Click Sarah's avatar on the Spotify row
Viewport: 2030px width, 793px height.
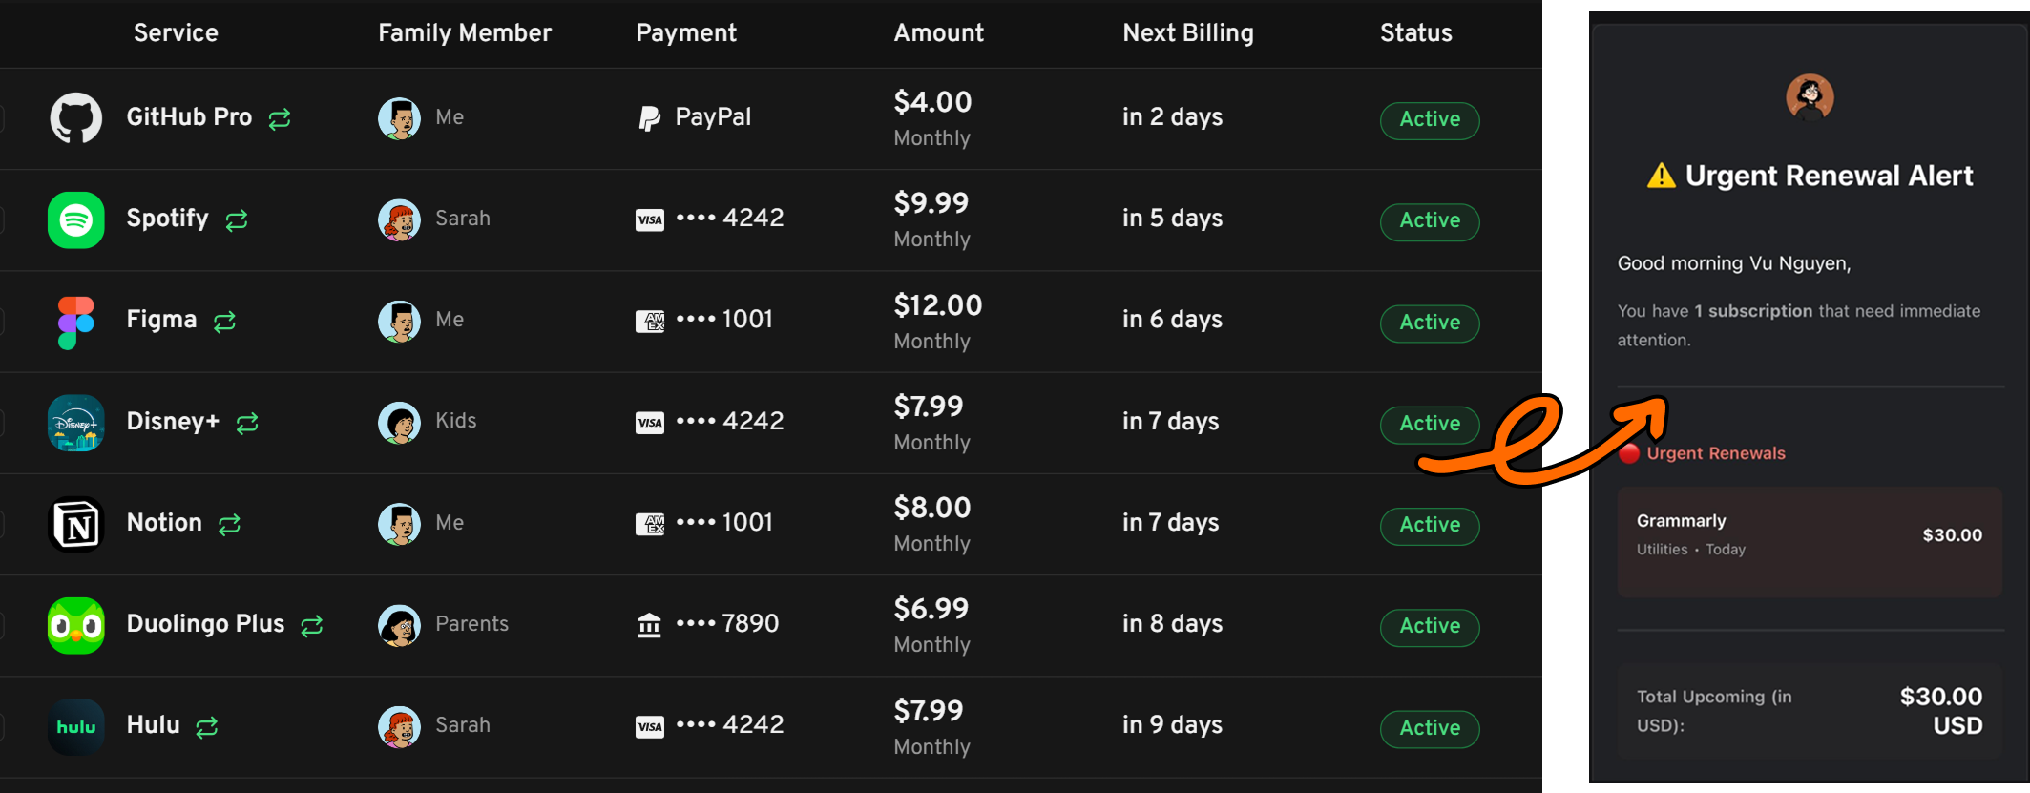pos(400,219)
